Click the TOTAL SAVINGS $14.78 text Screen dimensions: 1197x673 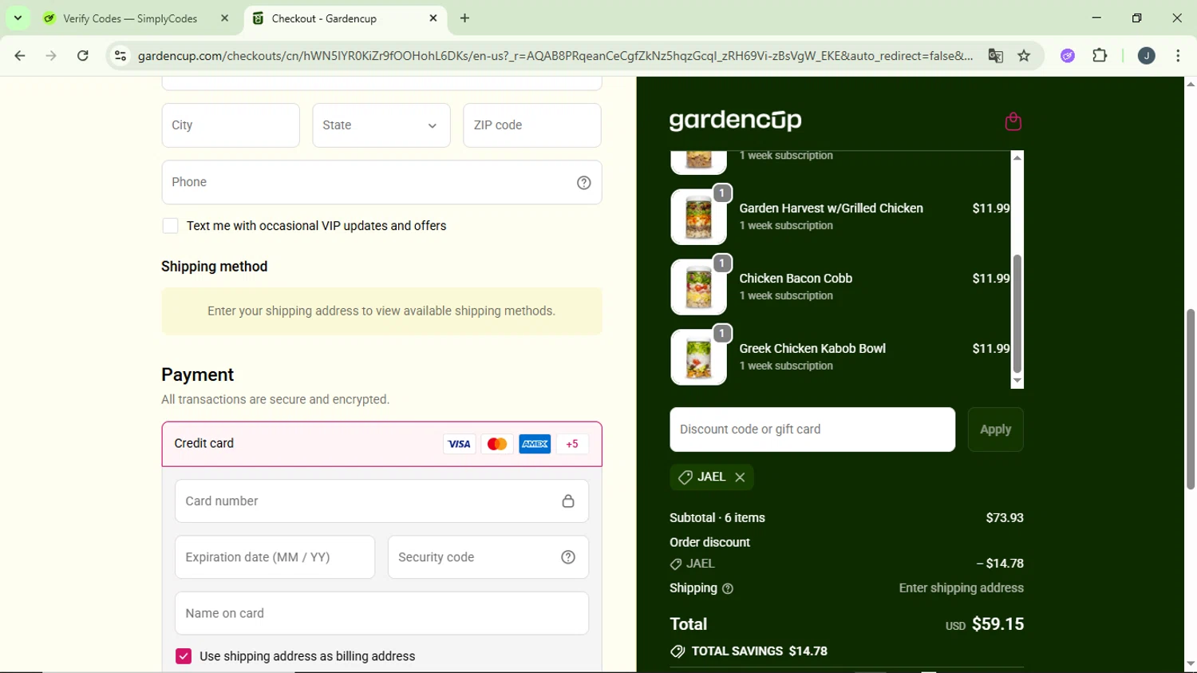(759, 651)
